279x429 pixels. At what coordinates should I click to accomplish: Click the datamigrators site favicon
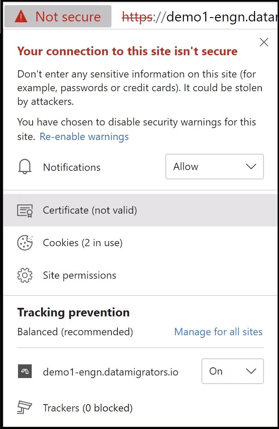[x=25, y=372]
